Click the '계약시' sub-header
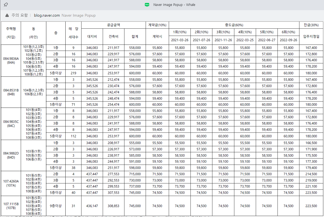The image size is (324, 217). tap(157, 36)
